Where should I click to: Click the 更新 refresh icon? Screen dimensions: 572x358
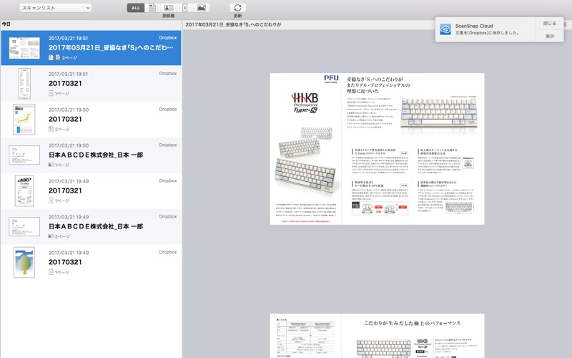coord(237,8)
